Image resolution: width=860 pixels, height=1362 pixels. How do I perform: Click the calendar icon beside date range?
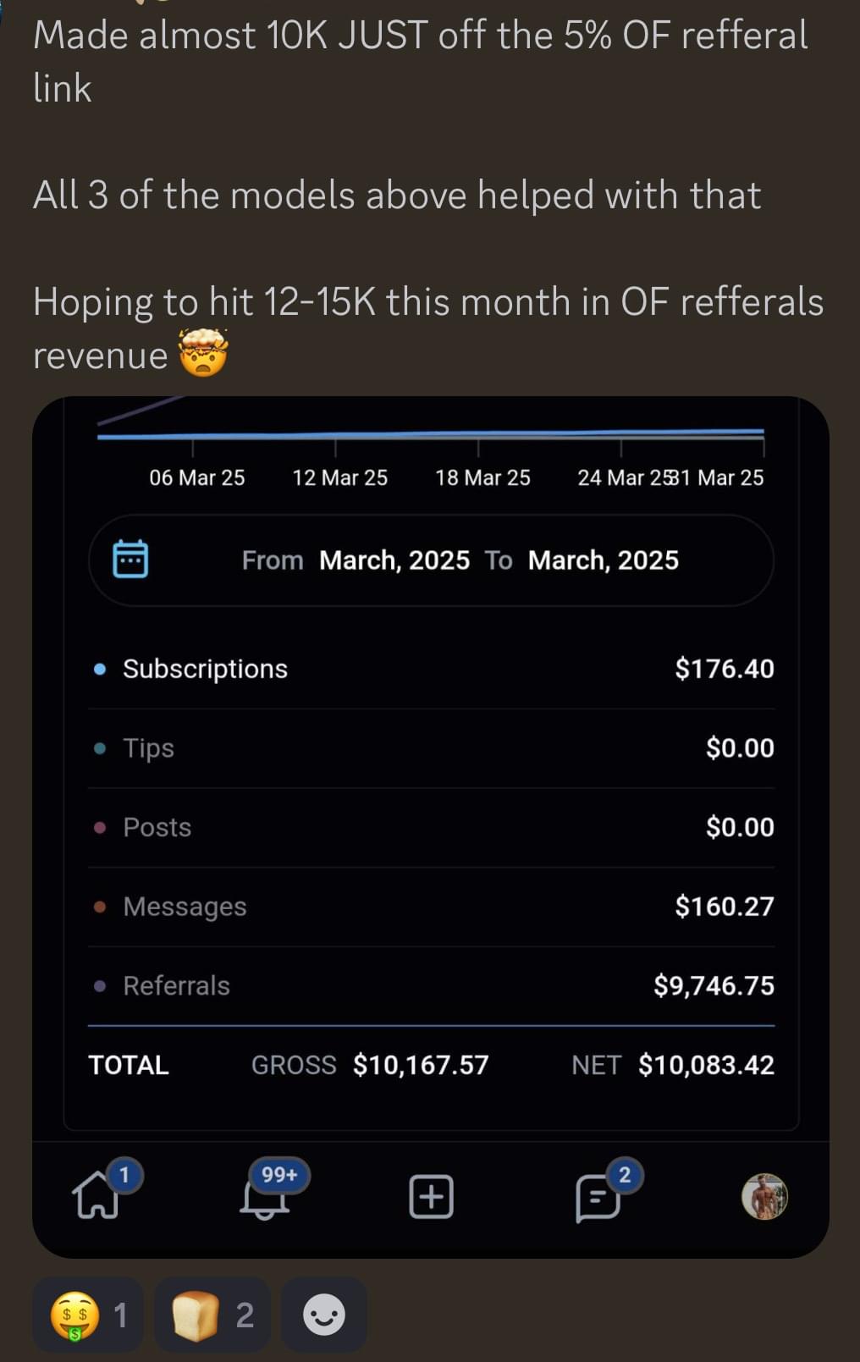tap(130, 560)
